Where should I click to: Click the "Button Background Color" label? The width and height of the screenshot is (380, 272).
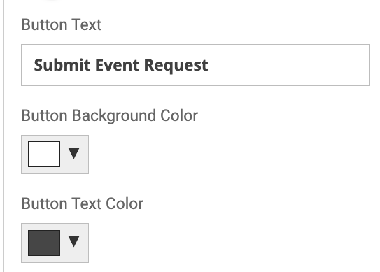coord(110,116)
